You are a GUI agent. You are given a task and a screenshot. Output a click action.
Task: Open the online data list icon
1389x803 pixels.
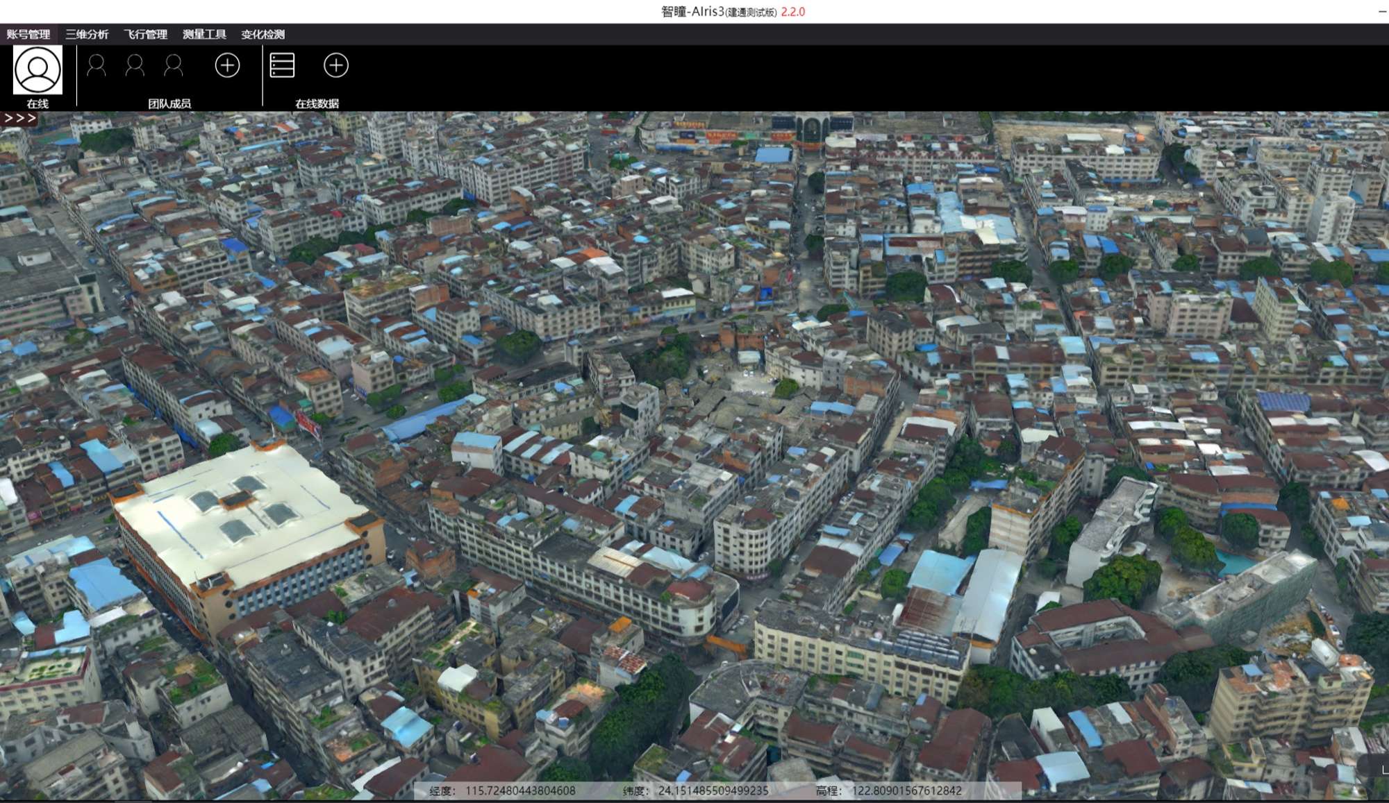pyautogui.click(x=282, y=65)
